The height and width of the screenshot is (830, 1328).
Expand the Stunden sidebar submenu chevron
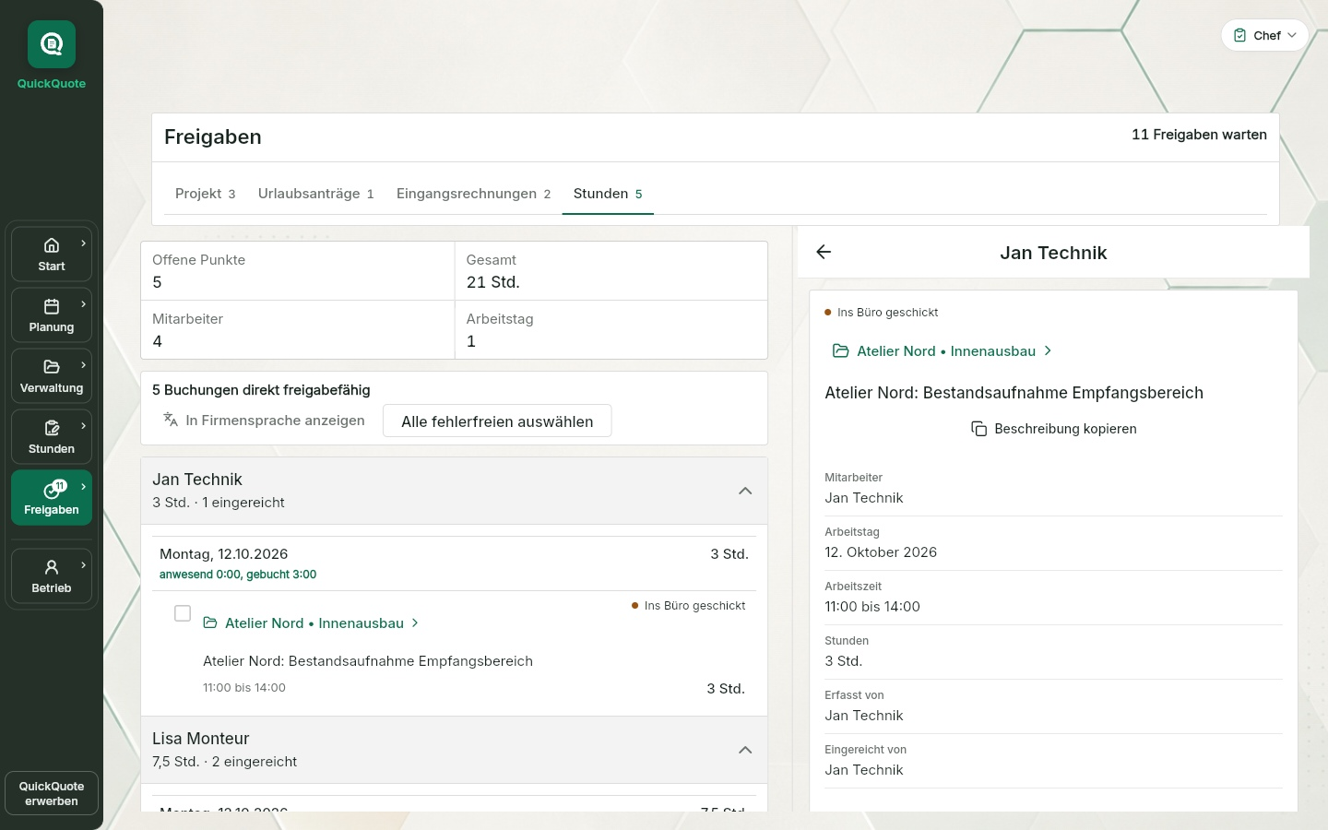coord(84,426)
